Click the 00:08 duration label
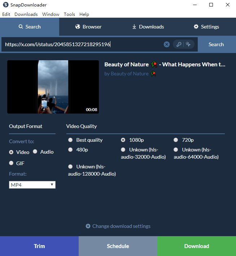 tap(92, 110)
